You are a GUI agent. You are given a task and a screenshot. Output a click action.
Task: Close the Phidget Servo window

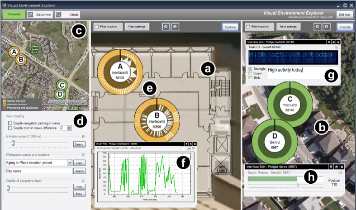[342, 167]
